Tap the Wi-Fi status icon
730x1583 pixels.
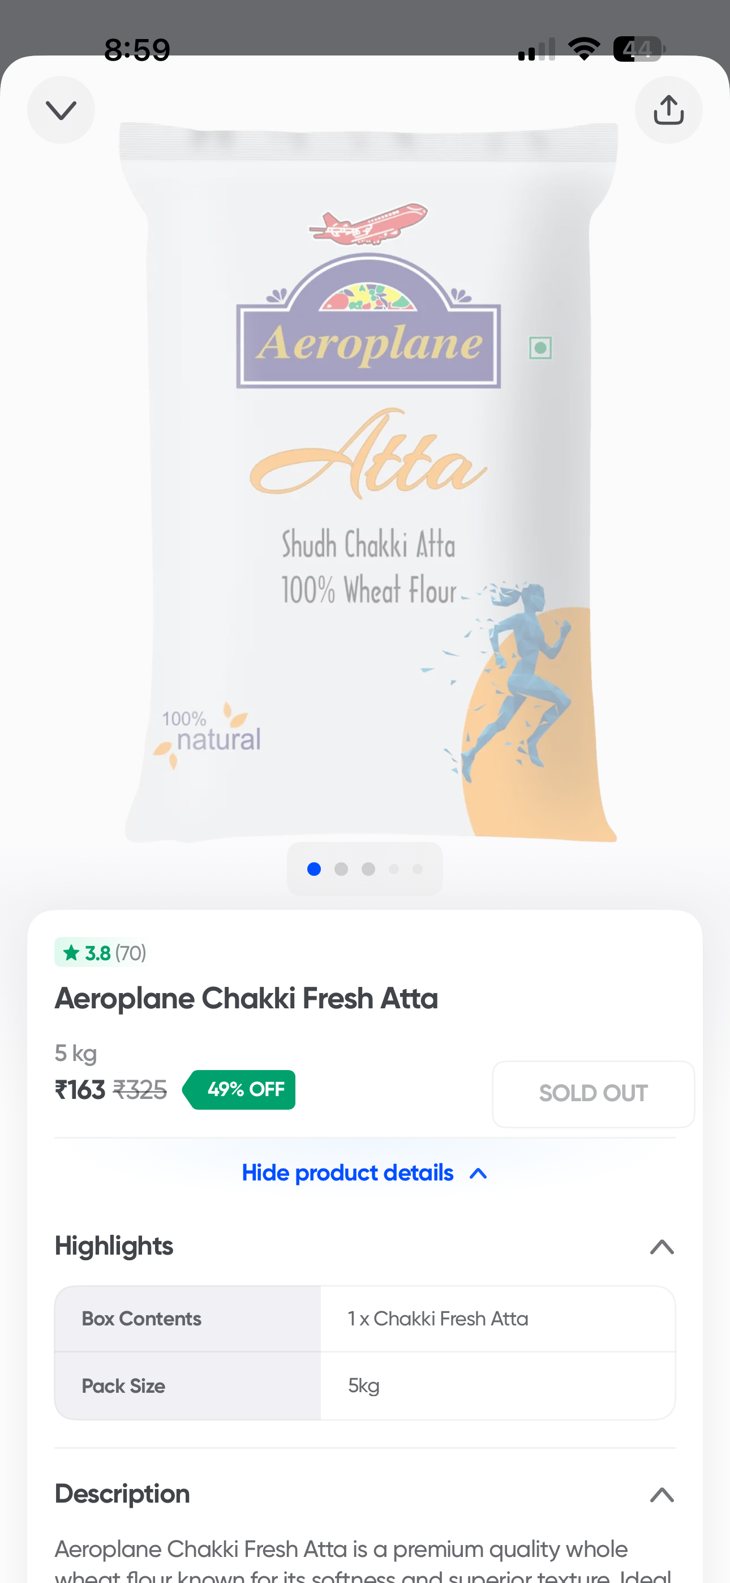[584, 49]
